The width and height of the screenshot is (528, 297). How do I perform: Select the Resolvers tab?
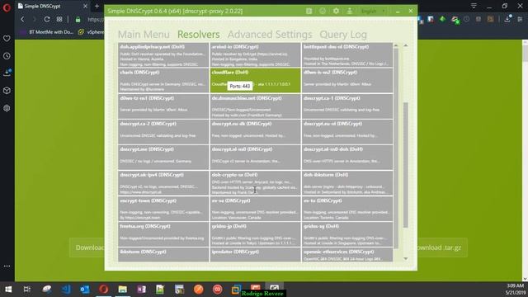pyautogui.click(x=198, y=35)
